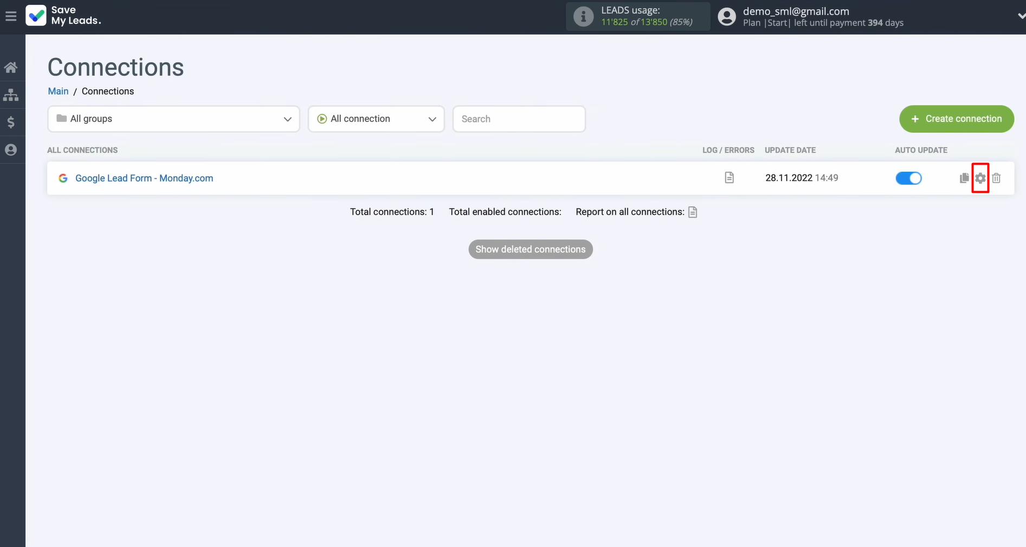The height and width of the screenshot is (547, 1026).
Task: Expand the account menu chevron
Action: [1021, 16]
